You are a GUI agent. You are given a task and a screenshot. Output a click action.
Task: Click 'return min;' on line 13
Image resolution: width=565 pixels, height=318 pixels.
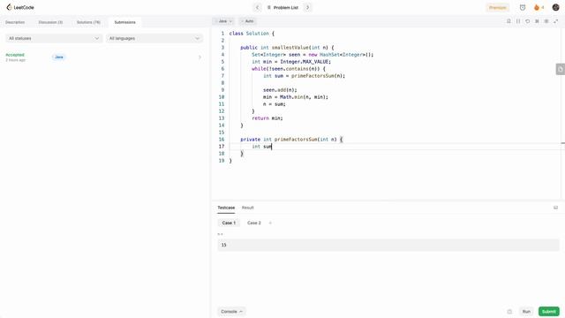click(x=267, y=118)
